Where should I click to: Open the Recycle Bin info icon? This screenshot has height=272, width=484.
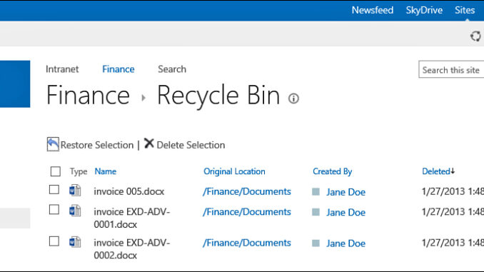click(293, 99)
